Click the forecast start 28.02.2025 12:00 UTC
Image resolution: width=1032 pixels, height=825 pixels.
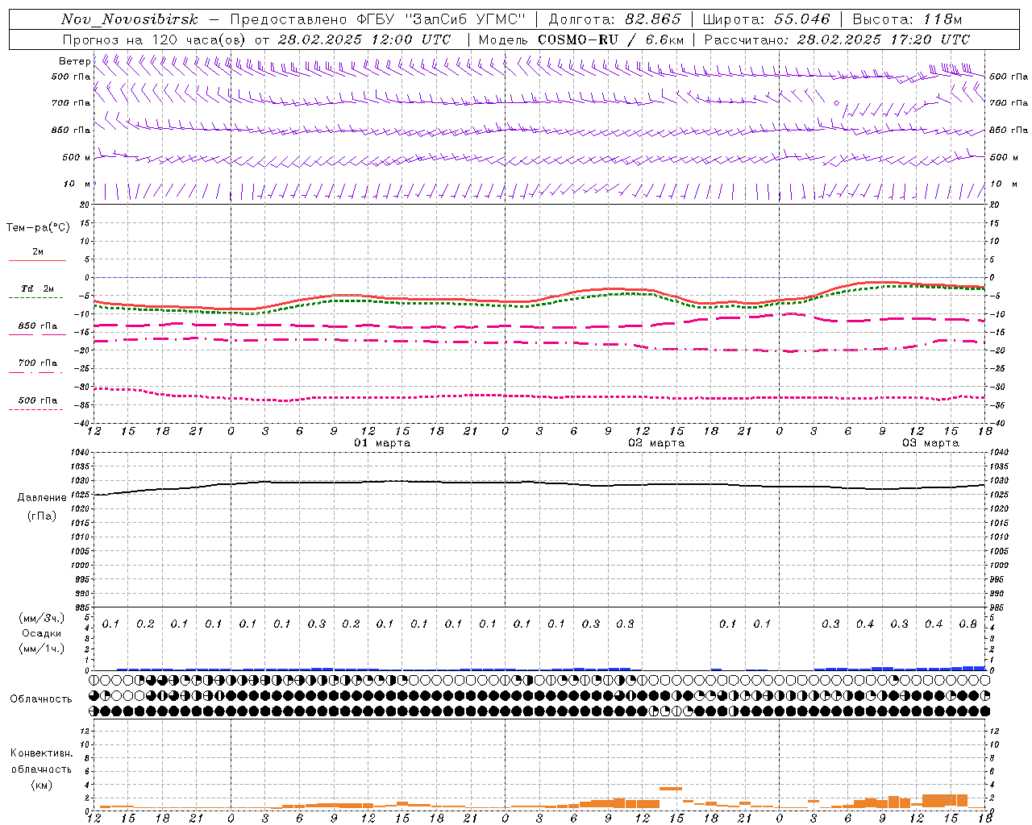point(364,39)
